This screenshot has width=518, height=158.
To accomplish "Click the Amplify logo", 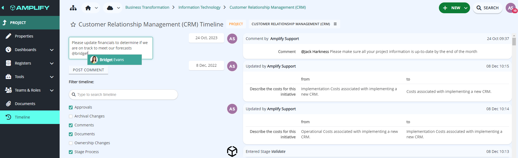I will point(30,8).
